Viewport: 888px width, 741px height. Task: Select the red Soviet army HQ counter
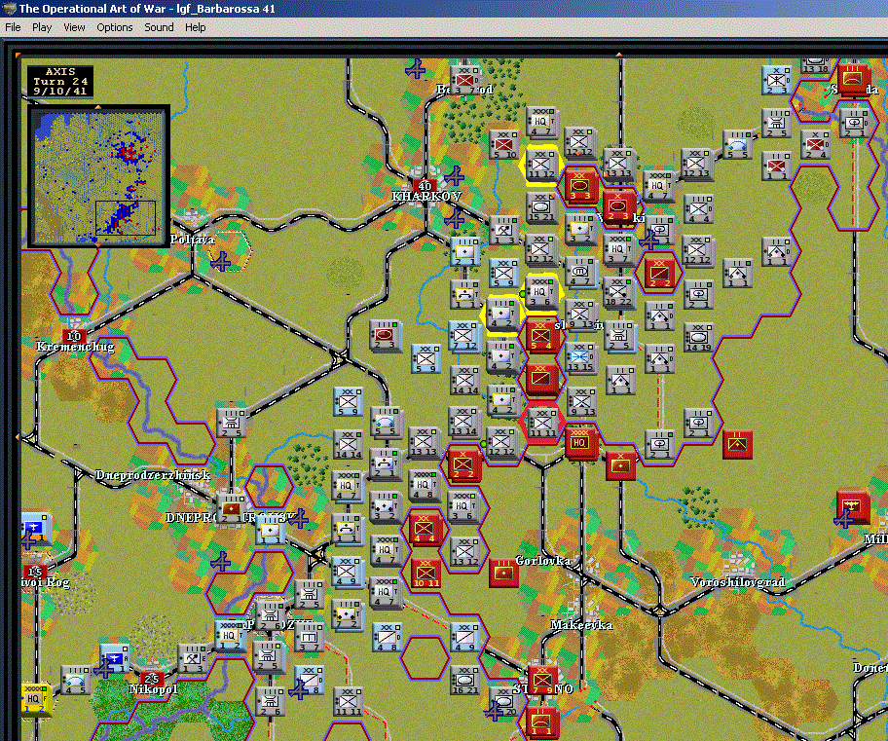[x=580, y=442]
